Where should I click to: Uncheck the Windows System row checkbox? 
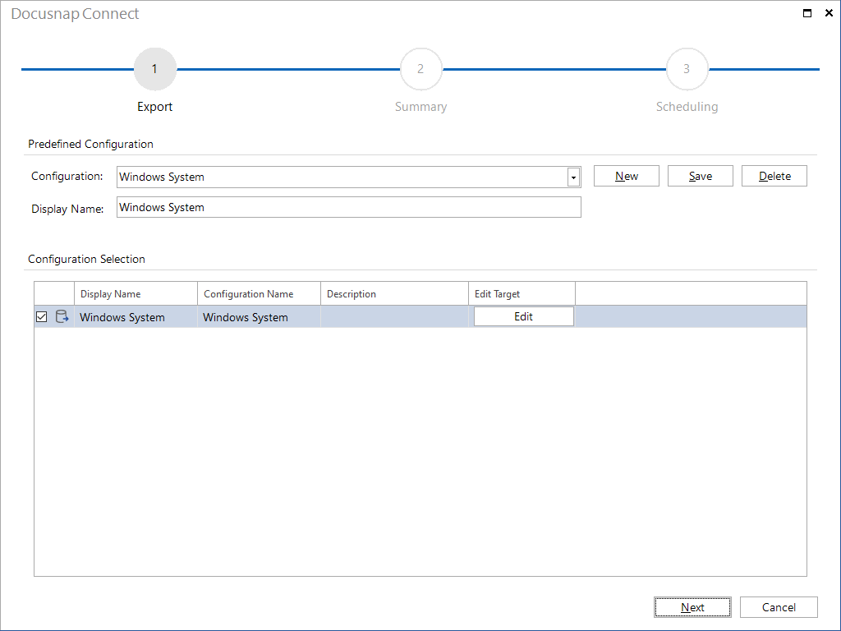[41, 316]
